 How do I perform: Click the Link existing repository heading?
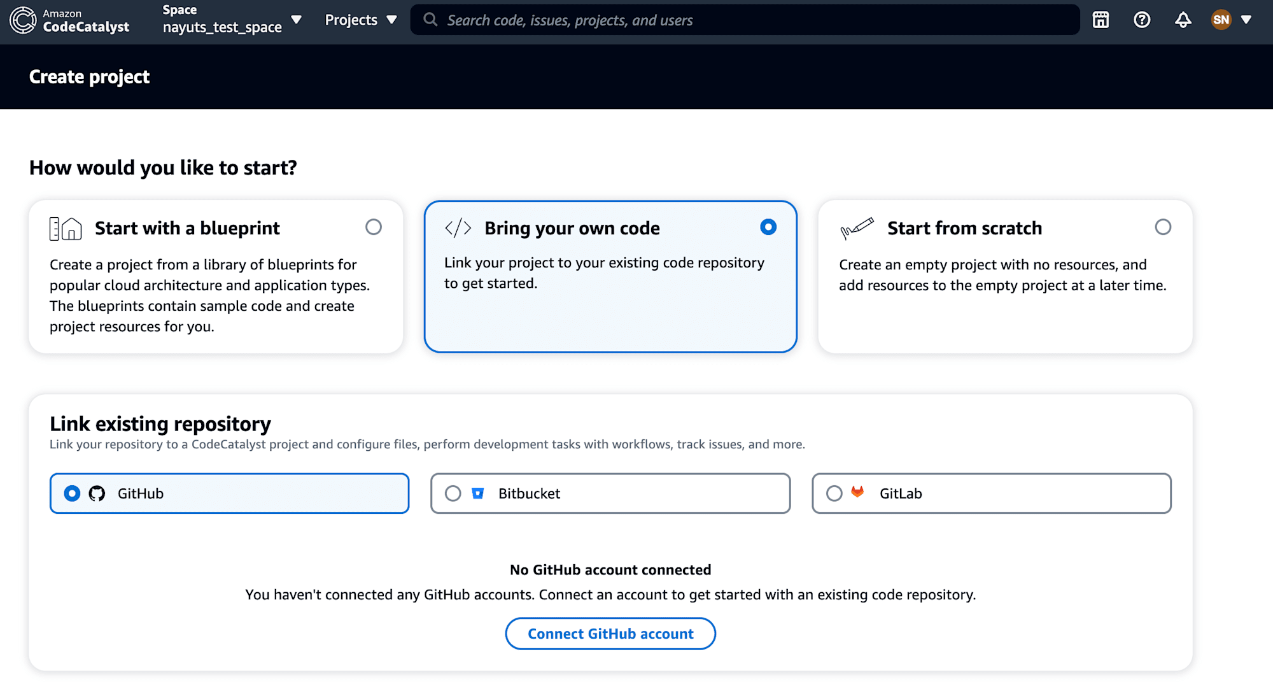(x=160, y=423)
